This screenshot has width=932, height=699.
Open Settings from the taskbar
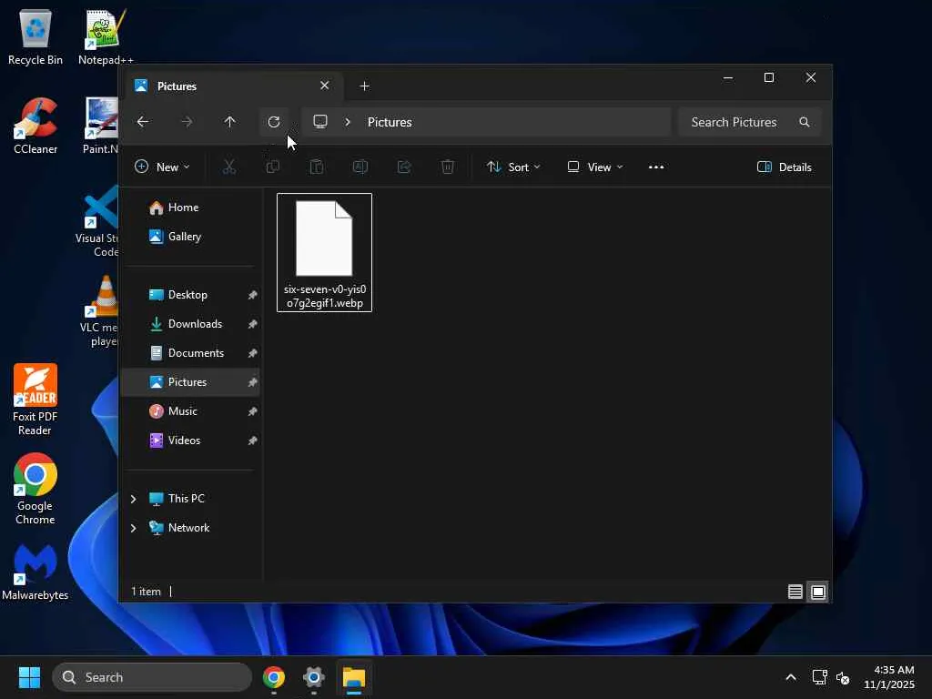[x=314, y=677]
